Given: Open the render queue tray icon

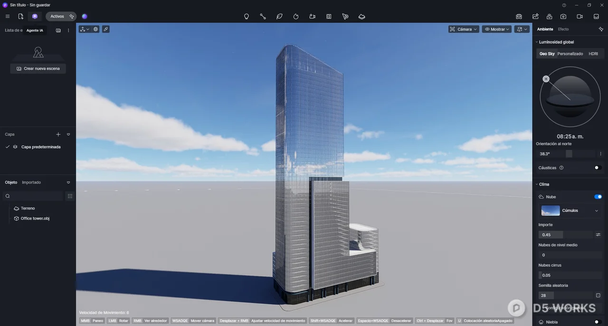Looking at the screenshot, I should tap(596, 16).
